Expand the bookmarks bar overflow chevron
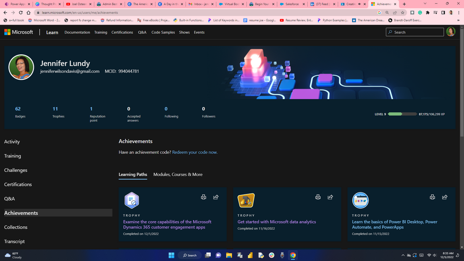 point(458,21)
